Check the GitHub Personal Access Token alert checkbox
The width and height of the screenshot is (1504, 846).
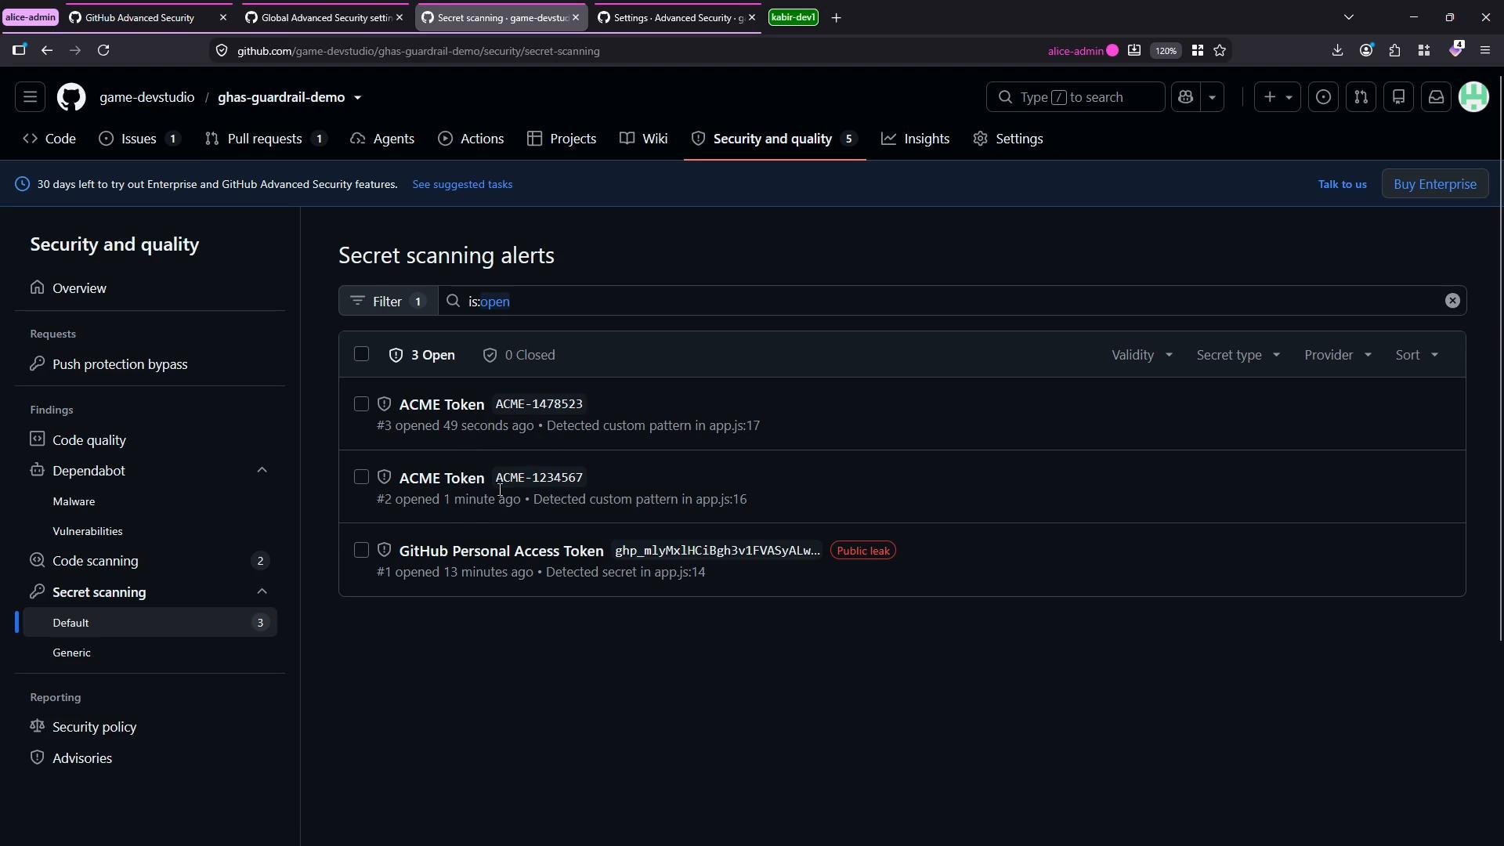point(361,550)
